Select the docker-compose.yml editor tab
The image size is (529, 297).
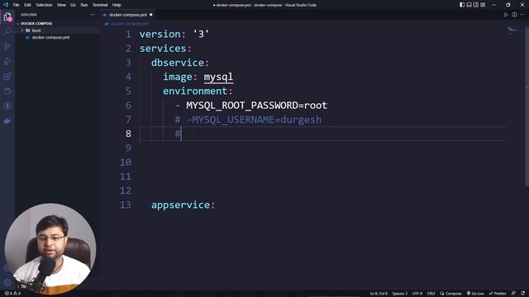[x=127, y=15]
